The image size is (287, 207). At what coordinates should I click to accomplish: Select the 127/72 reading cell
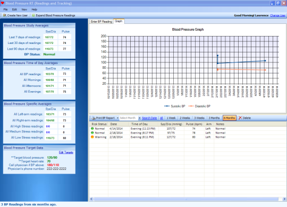click(x=171, y=137)
